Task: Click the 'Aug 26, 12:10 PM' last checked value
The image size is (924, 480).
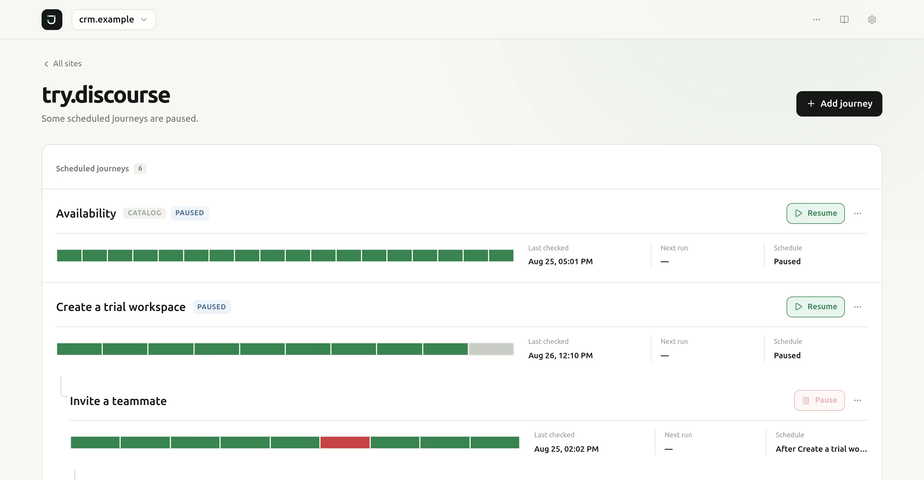Action: (x=560, y=355)
